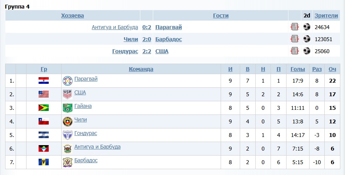Click the Barbados flag icon
The width and height of the screenshot is (345, 175).
pyautogui.click(x=43, y=162)
